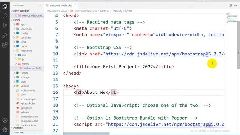Click the meta charset line
Viewport: 240px width, 135px height.
click(x=103, y=28)
